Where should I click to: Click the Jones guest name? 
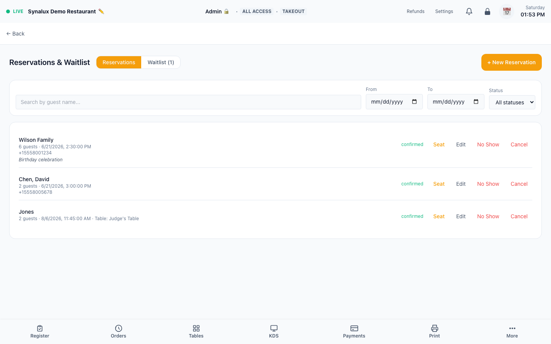pyautogui.click(x=26, y=212)
